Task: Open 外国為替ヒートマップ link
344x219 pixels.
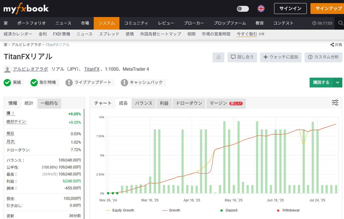Action: (161, 34)
